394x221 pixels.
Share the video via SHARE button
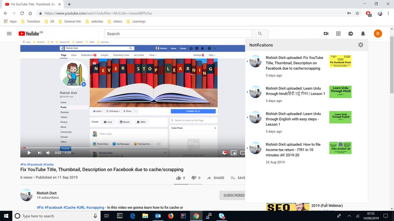tap(215, 178)
